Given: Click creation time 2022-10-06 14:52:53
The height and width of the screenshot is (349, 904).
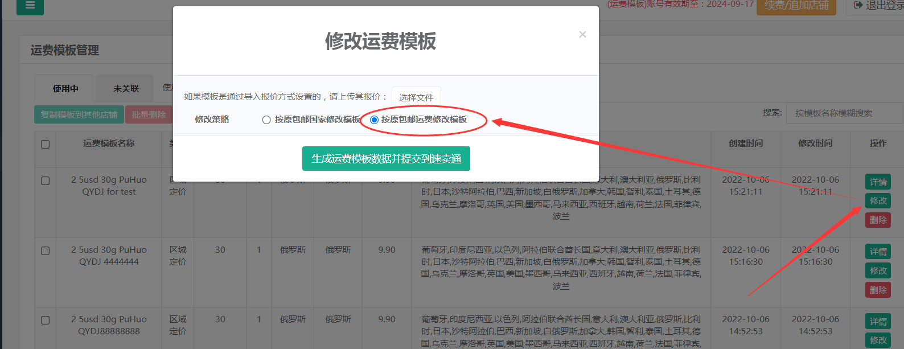Looking at the screenshot, I should (x=746, y=325).
